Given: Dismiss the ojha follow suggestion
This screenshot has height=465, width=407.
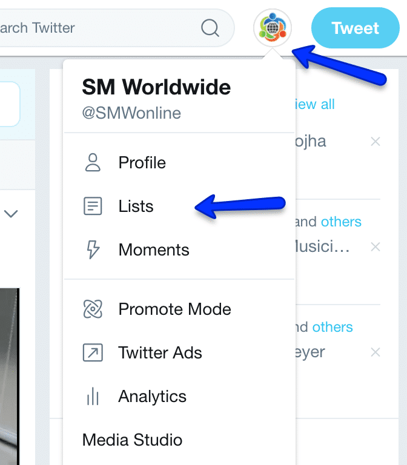Looking at the screenshot, I should [x=376, y=142].
